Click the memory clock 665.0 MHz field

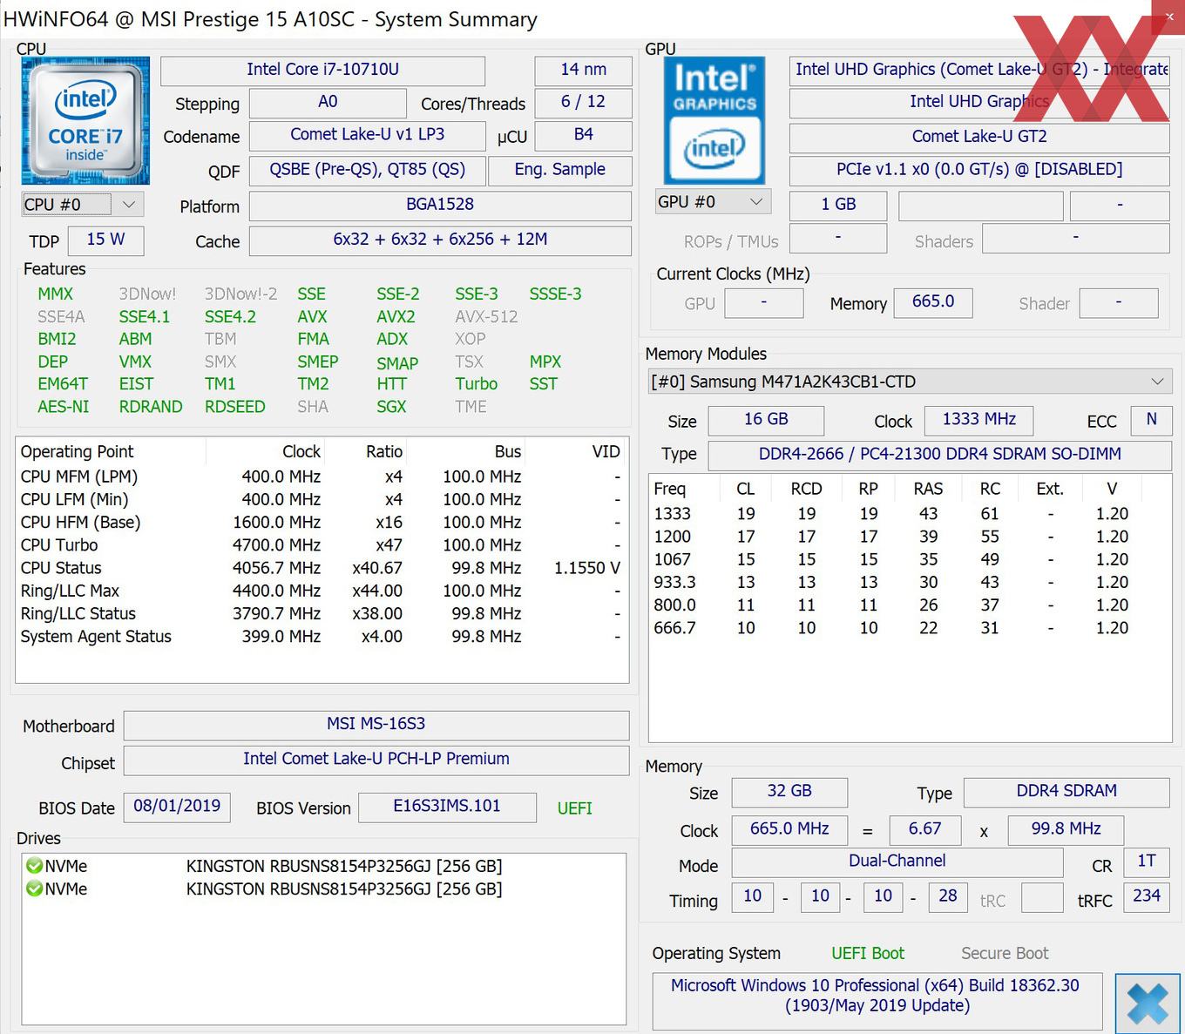[789, 829]
